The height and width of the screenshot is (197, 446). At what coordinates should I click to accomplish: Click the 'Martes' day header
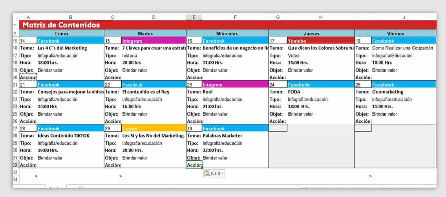click(145, 33)
